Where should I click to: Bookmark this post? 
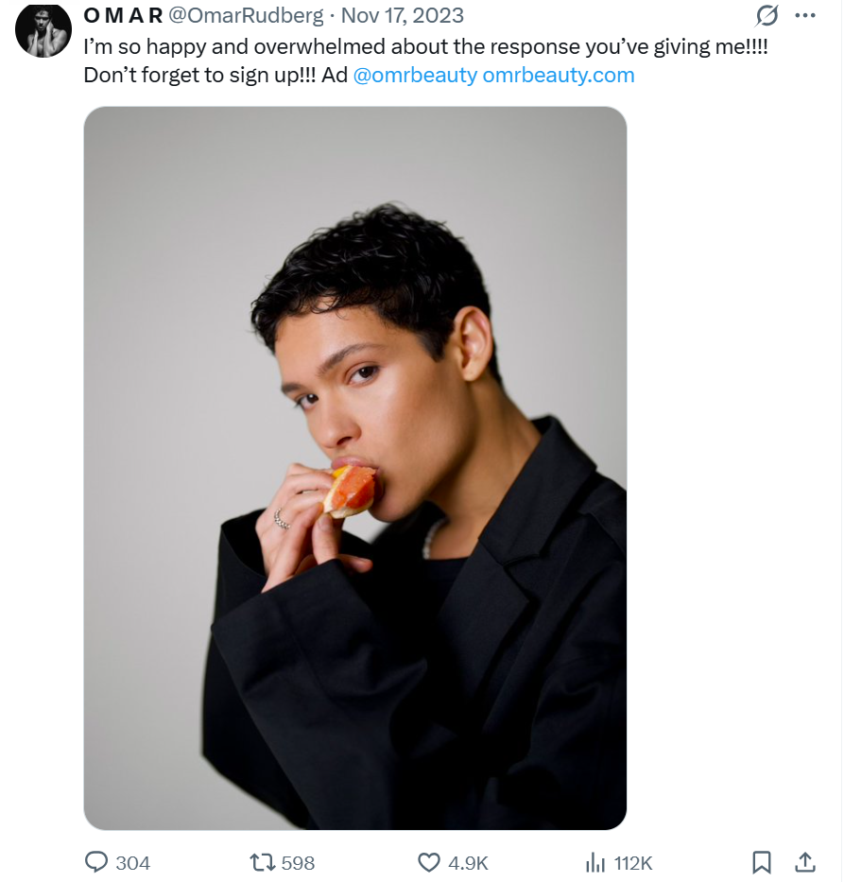[762, 862]
